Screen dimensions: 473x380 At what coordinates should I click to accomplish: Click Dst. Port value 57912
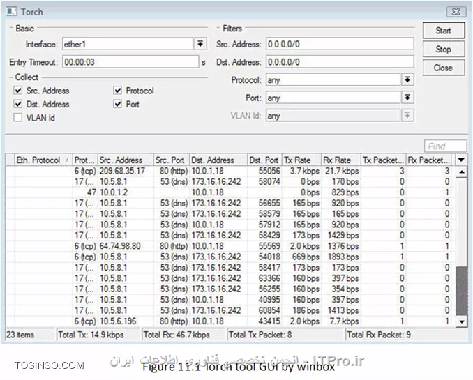pyautogui.click(x=269, y=225)
